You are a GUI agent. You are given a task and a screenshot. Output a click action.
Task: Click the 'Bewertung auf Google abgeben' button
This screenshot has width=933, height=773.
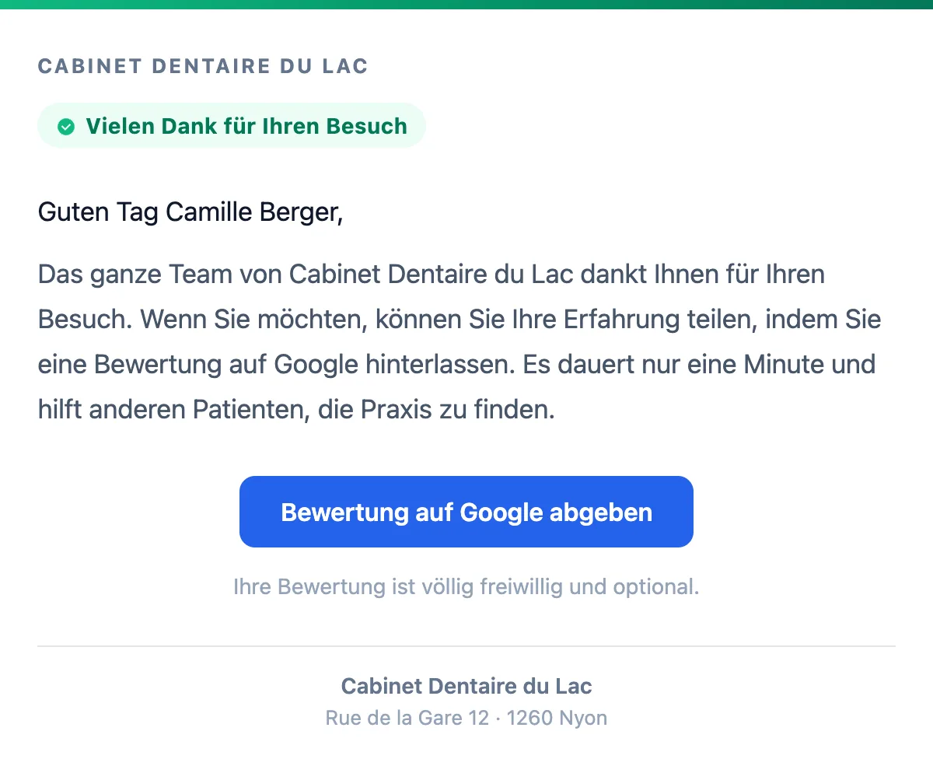click(x=466, y=512)
